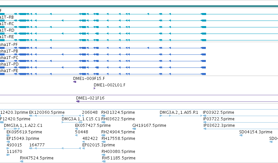Click the RH03622.5prime arrow glyph
278x163 pixels.
click(x=103, y=122)
